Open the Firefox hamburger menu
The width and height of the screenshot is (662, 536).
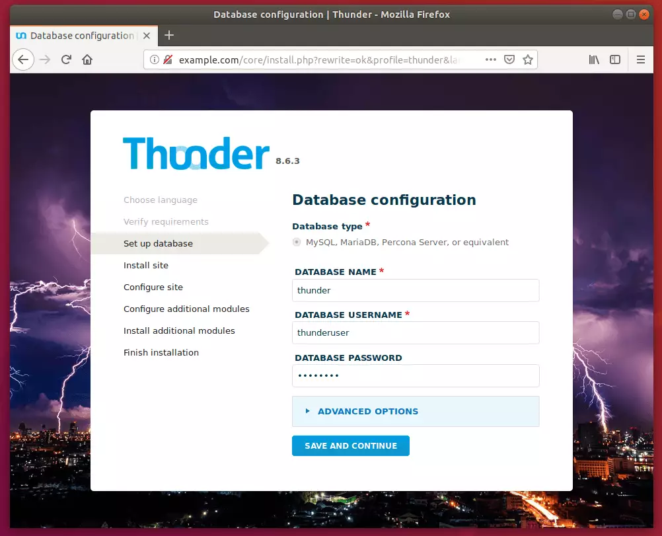click(640, 59)
